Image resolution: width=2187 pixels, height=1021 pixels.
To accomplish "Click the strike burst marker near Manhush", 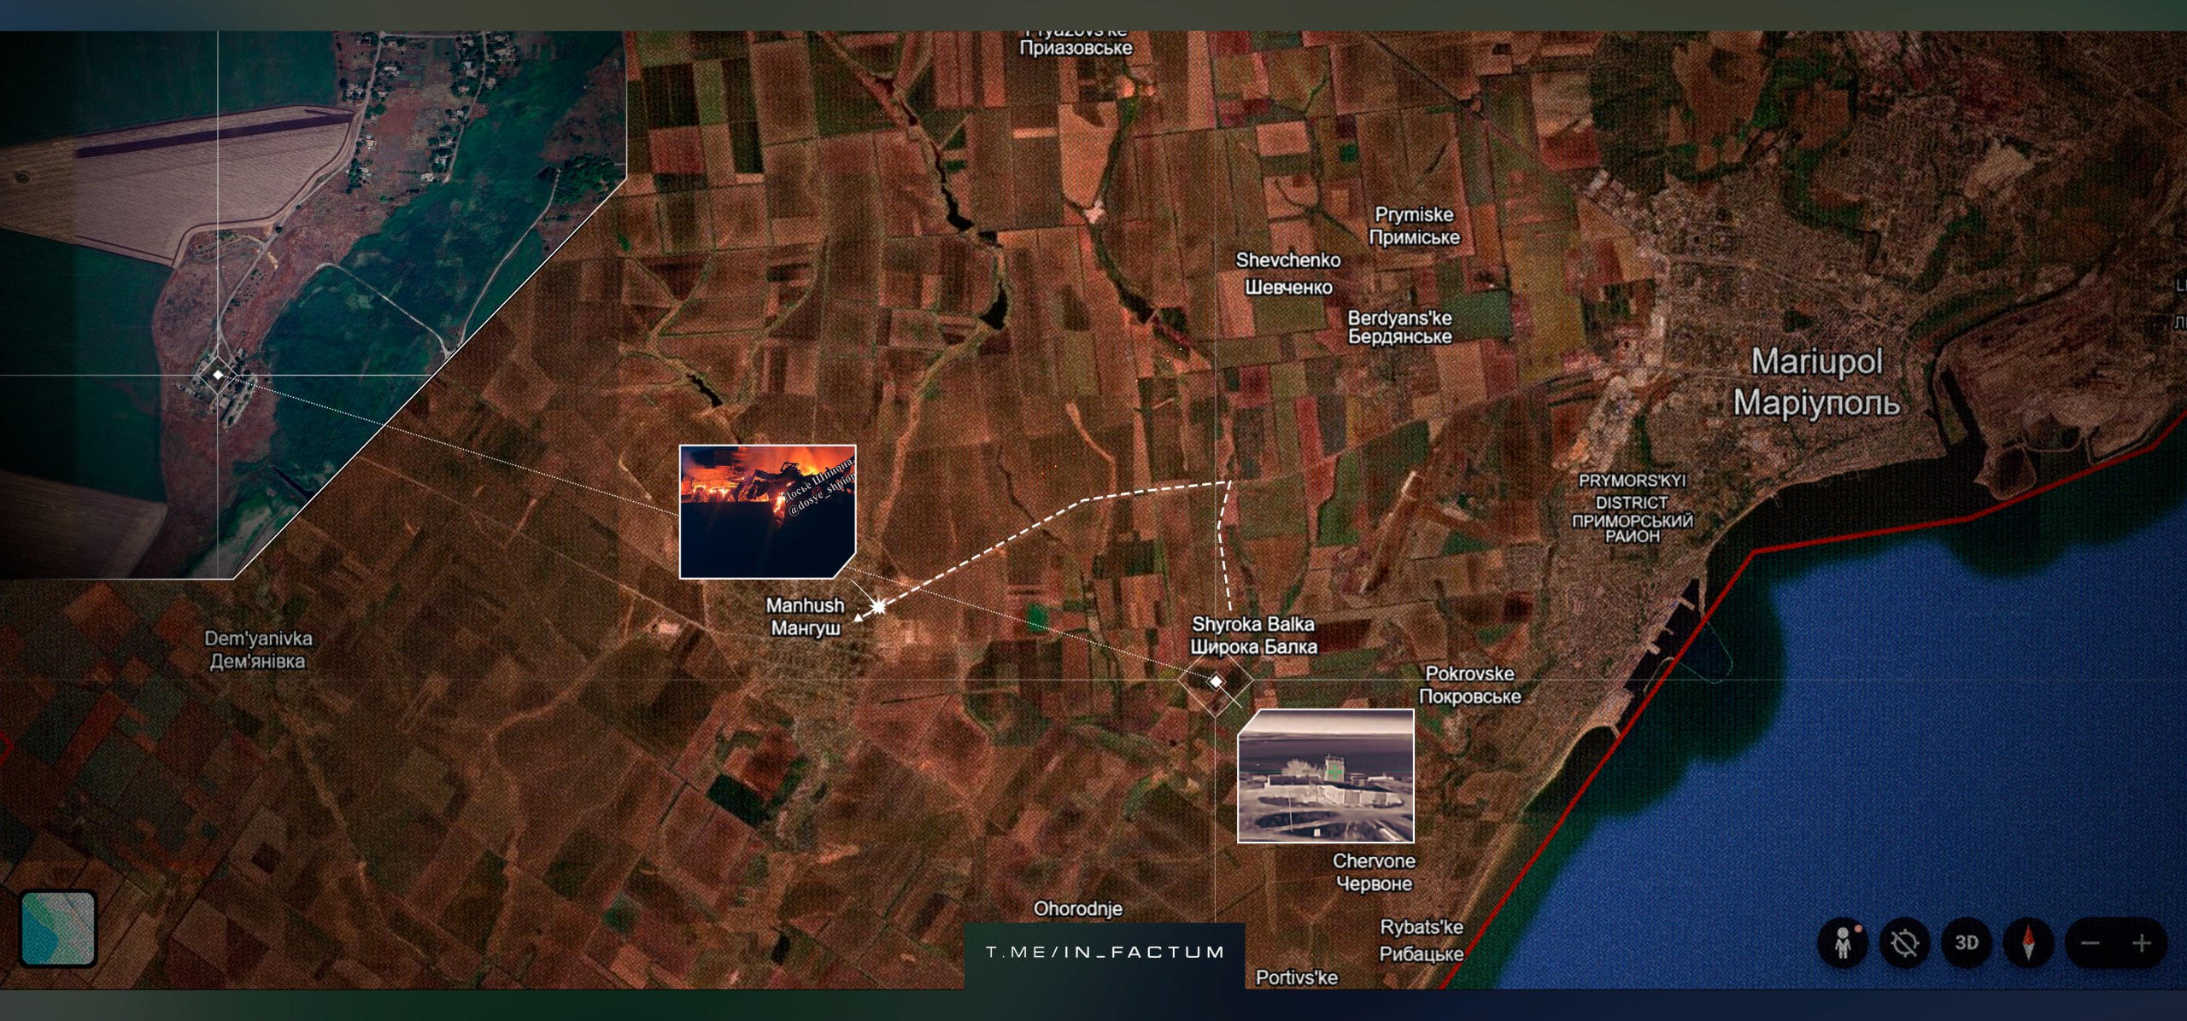I will (x=878, y=606).
